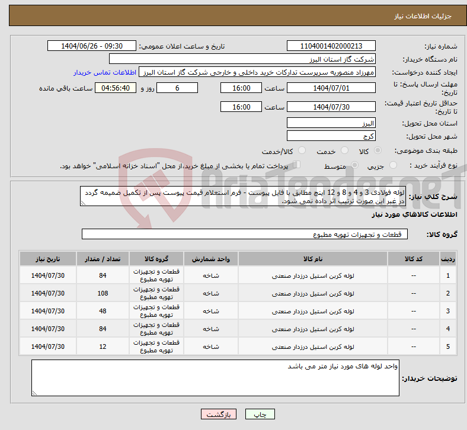Select the کالا/خدمت radio button
This screenshot has width=467, height=430.
click(x=302, y=150)
